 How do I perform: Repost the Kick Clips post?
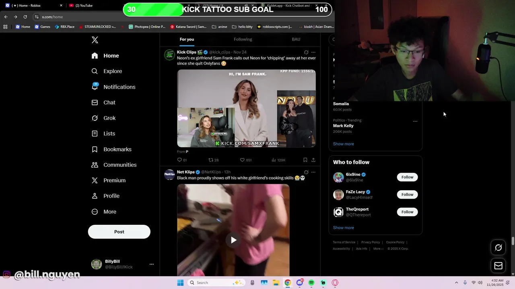pos(213,160)
